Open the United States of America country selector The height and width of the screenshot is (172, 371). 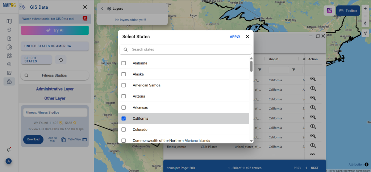(55, 46)
